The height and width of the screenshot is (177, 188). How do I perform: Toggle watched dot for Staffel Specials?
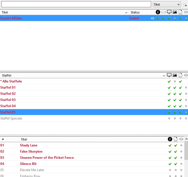point(186,118)
